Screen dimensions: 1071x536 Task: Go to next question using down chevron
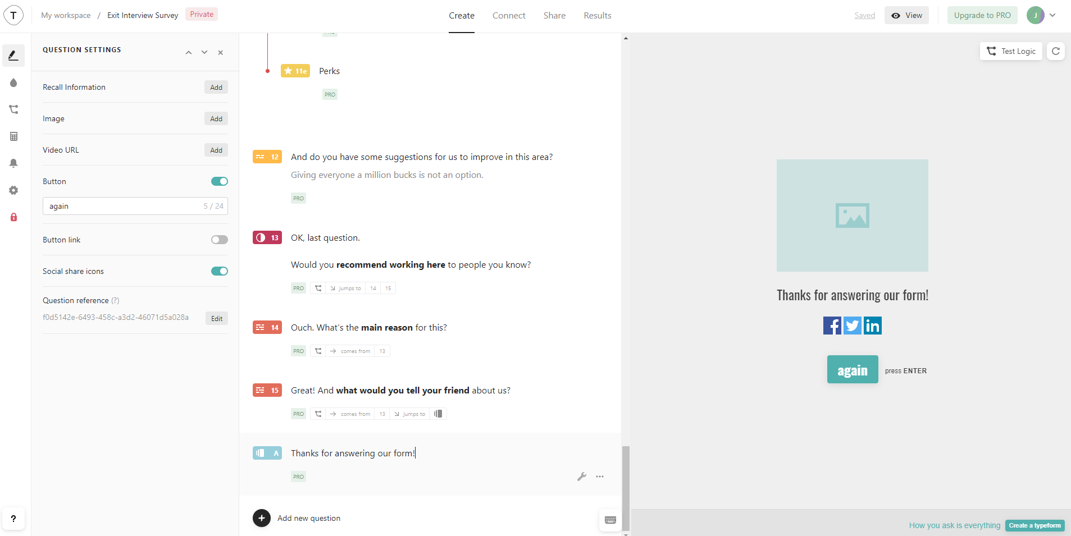coord(204,53)
